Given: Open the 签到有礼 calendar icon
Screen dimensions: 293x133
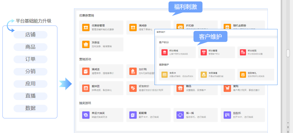Looking at the screenshot, I should (x=243, y=74).
